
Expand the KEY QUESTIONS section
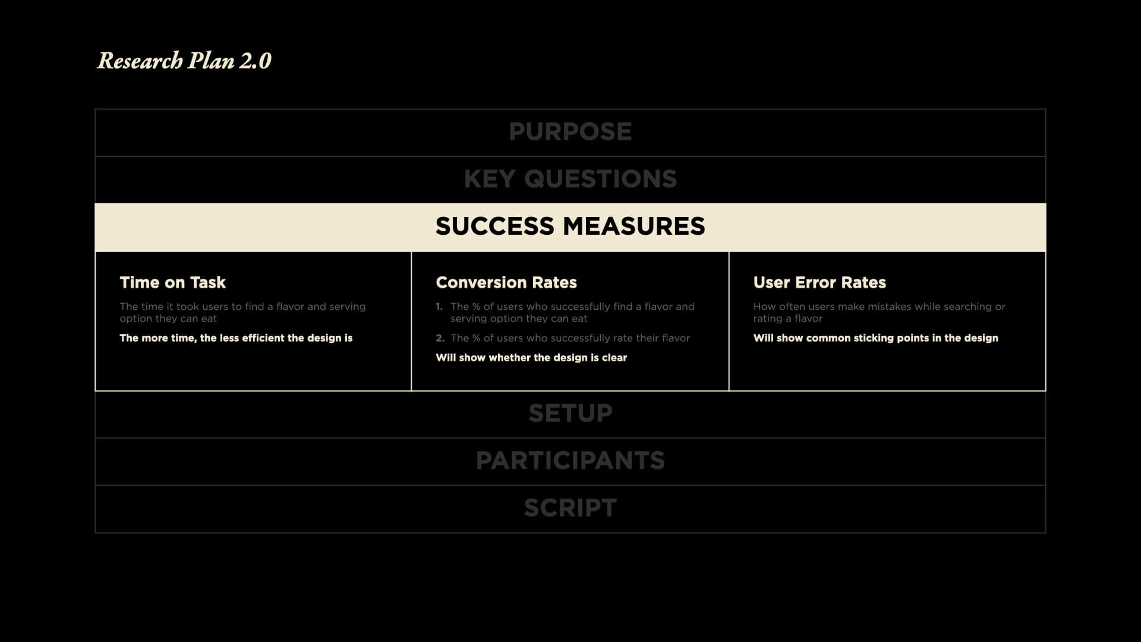point(570,179)
